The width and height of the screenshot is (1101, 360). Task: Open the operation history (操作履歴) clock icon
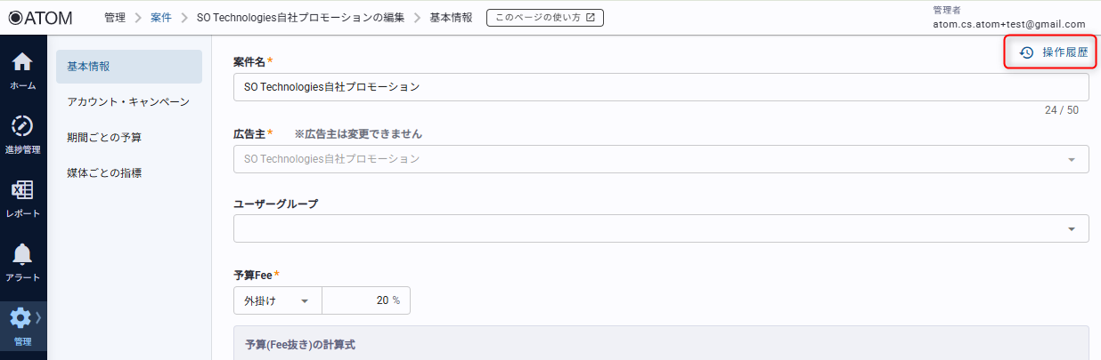pyautogui.click(x=1026, y=52)
